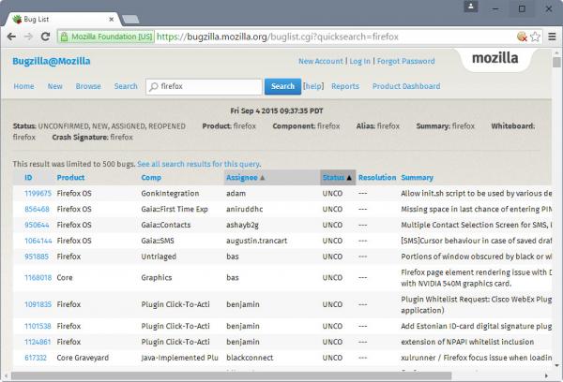Image resolution: width=563 pixels, height=382 pixels.
Task: Bookmark this page with the star icon
Action: coord(535,37)
